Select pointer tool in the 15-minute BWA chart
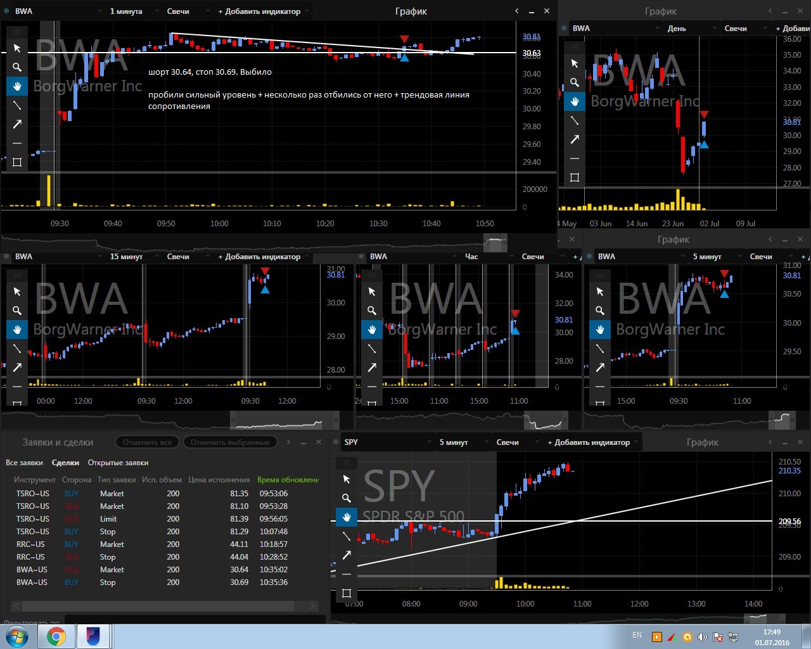Viewport: 811px width, 649px height. click(17, 292)
